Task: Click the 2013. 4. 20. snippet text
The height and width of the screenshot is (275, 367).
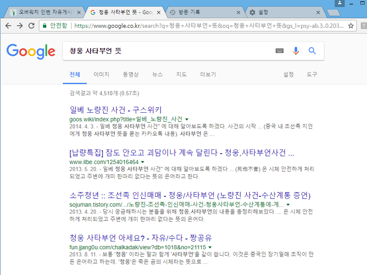Action: (x=191, y=215)
